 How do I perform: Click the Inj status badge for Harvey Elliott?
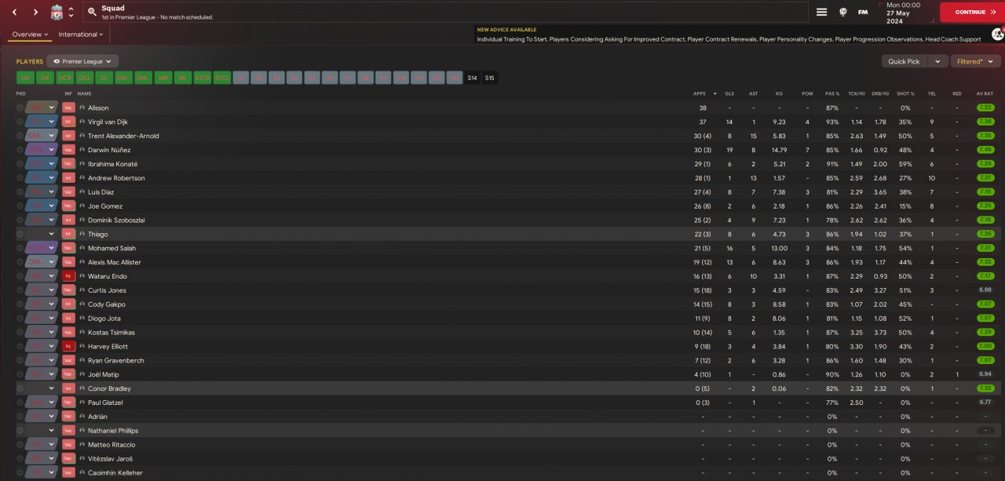point(68,346)
